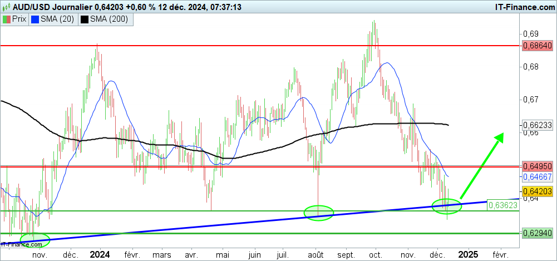Click the black SMA (200) legend swatch

coord(85,19)
